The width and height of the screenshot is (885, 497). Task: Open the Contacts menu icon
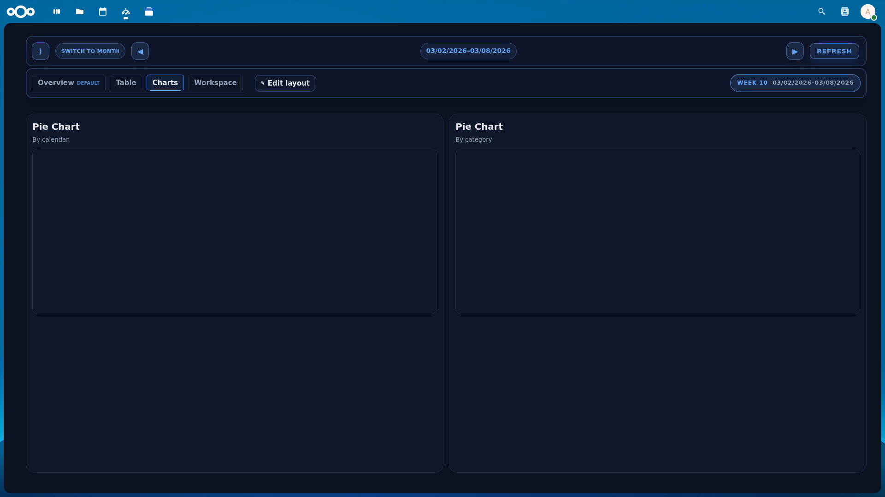[x=845, y=12]
